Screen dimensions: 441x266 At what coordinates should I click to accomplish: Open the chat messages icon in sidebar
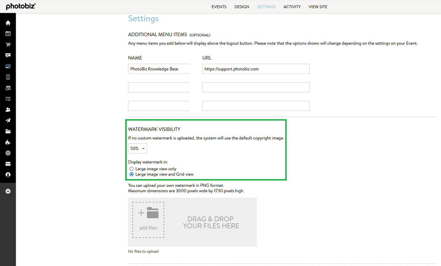click(8, 55)
